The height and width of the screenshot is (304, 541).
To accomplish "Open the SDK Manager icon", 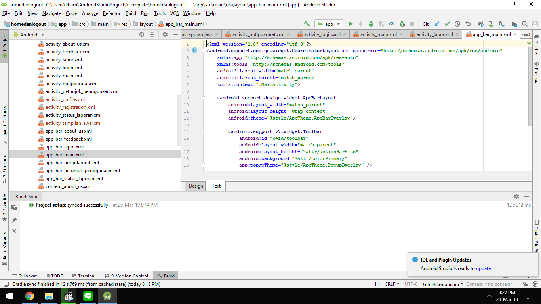I will [501, 24].
